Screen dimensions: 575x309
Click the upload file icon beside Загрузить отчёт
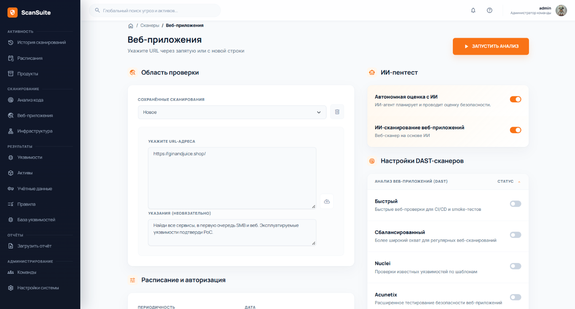pos(11,246)
